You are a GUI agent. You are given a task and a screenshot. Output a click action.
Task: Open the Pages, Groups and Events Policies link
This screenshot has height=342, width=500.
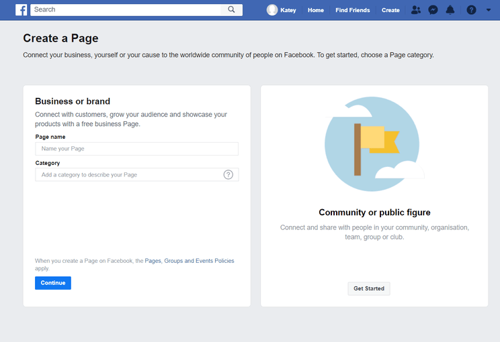(190, 261)
